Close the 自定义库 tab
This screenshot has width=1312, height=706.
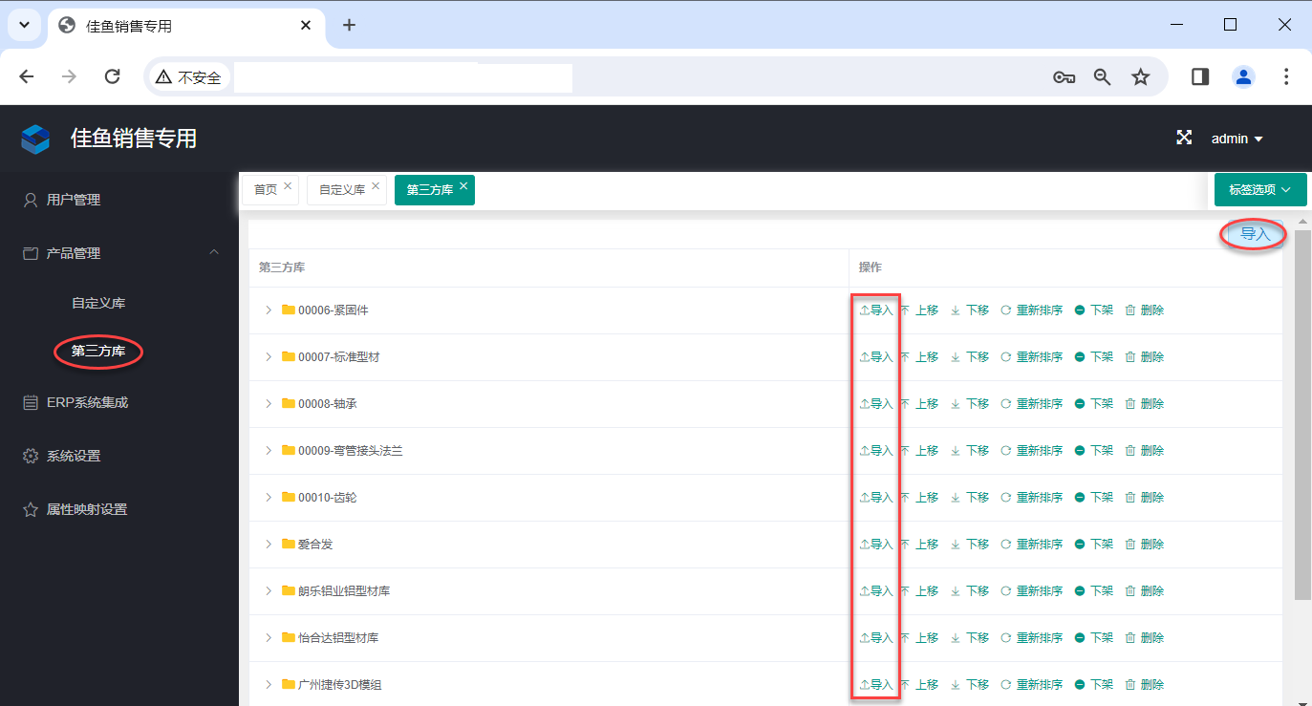click(376, 186)
